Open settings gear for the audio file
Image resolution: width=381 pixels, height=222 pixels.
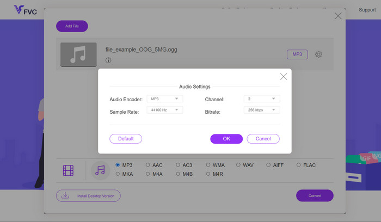(318, 54)
